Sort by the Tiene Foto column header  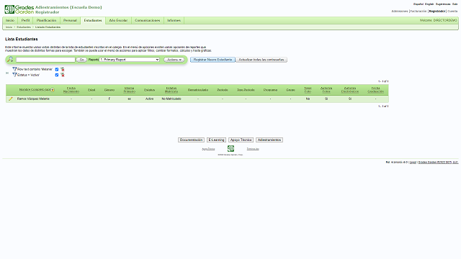(x=308, y=90)
